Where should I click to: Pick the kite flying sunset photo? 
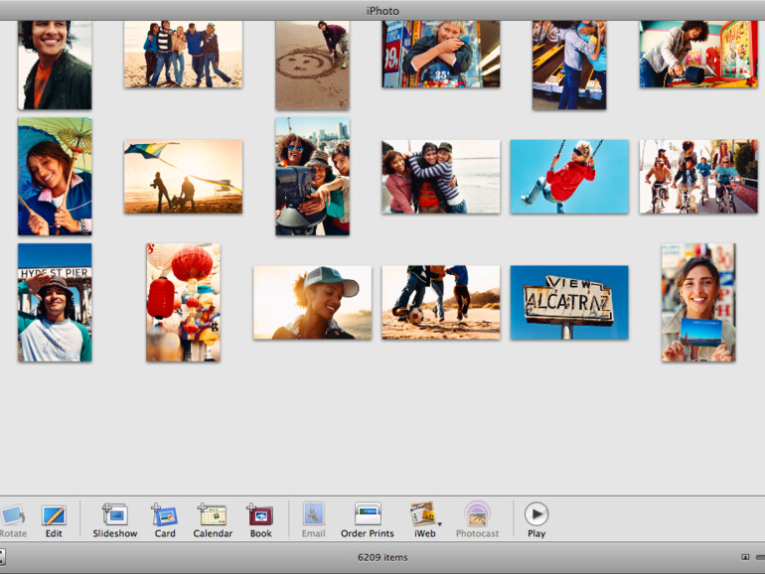pyautogui.click(x=183, y=176)
